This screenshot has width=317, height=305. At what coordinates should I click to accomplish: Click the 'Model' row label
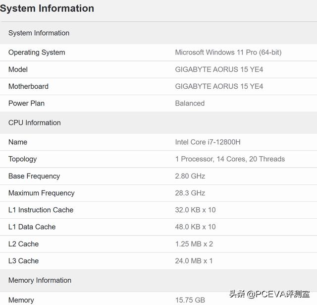point(18,69)
